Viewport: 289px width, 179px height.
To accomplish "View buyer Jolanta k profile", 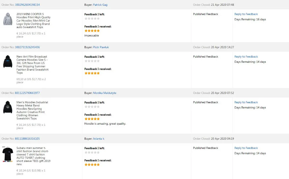I will coord(99,139).
